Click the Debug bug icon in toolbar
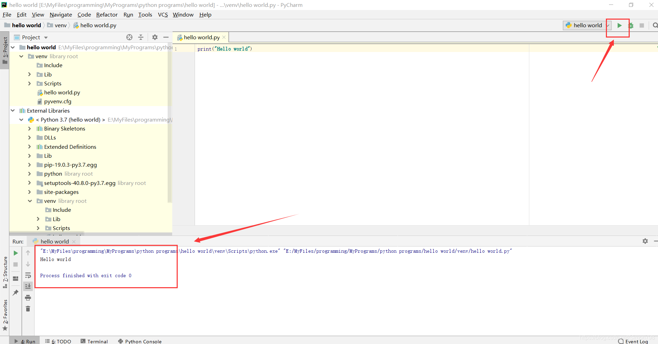This screenshot has width=658, height=344. tap(631, 25)
